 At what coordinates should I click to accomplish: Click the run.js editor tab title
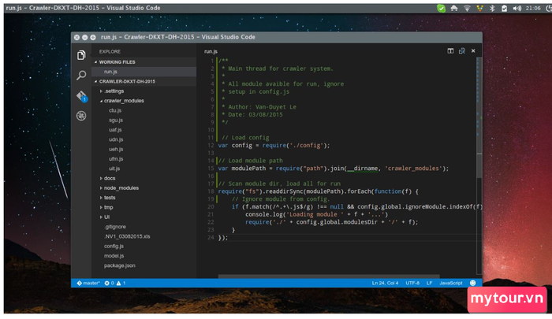[211, 51]
